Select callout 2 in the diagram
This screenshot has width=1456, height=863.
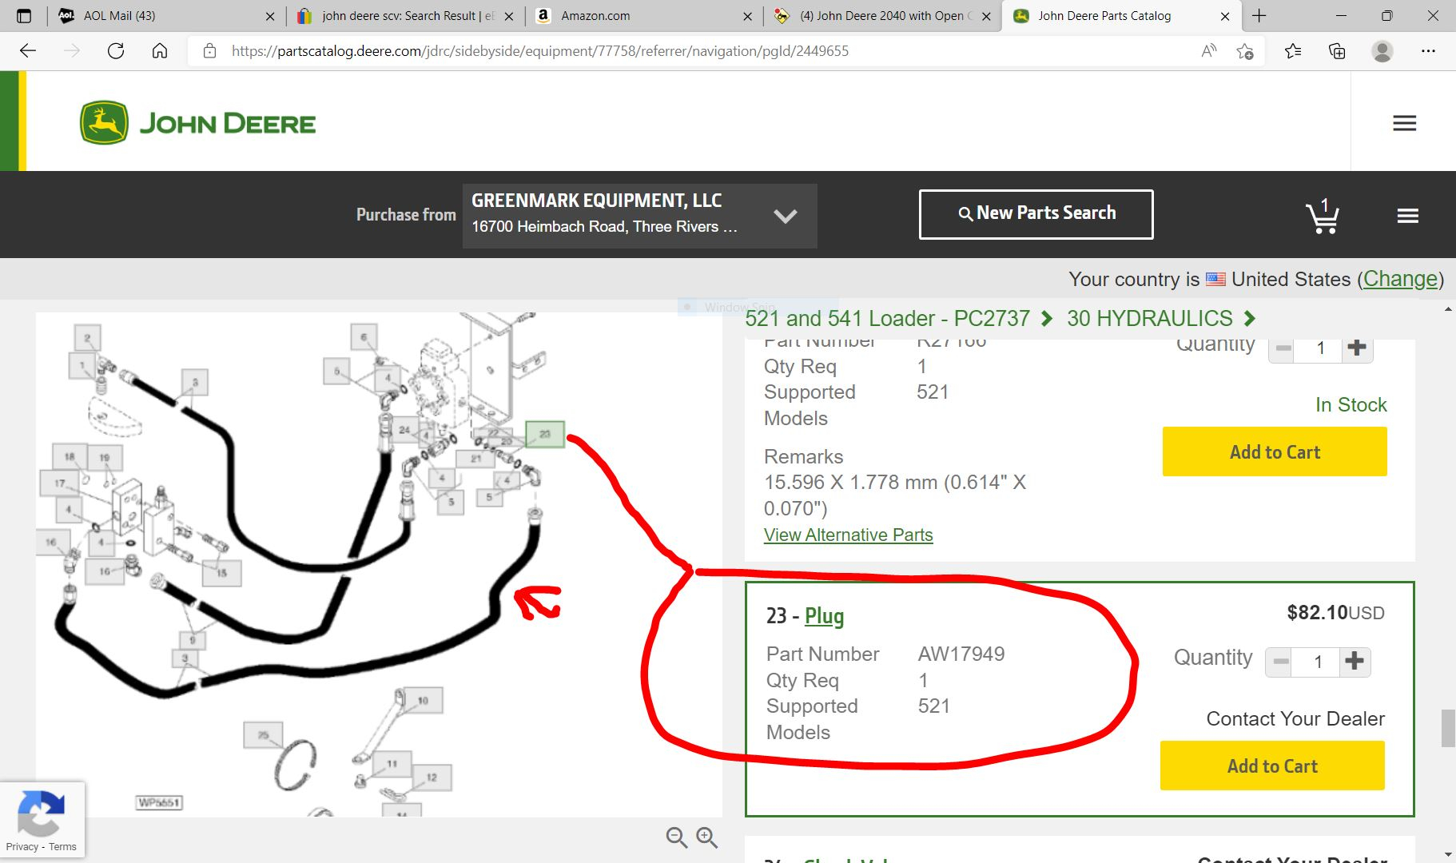tap(88, 338)
